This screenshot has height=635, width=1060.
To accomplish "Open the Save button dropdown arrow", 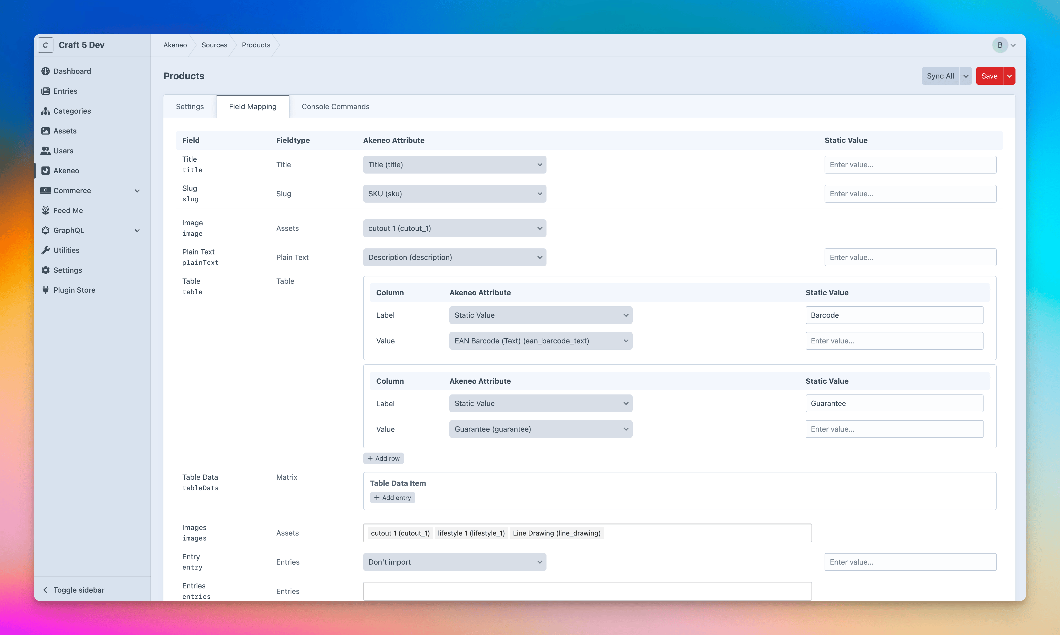I will (x=1009, y=76).
